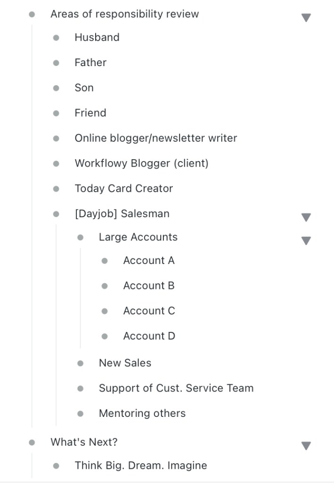Select the Account C entry
Viewport: 334px width, 483px height.
(149, 311)
